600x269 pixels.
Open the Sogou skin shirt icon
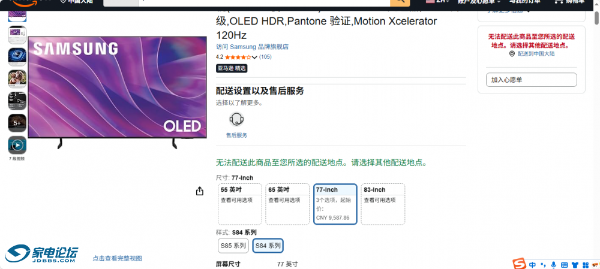[575, 265]
